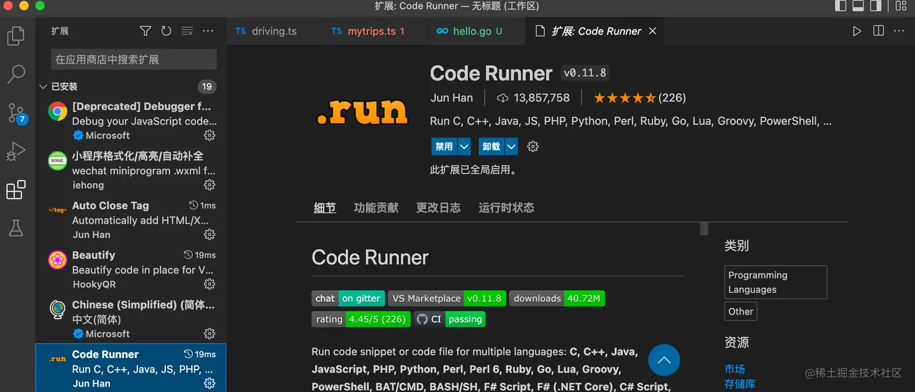Open editor more actions ellipsis
Viewport: 915px width, 392px height.
pyautogui.click(x=900, y=31)
